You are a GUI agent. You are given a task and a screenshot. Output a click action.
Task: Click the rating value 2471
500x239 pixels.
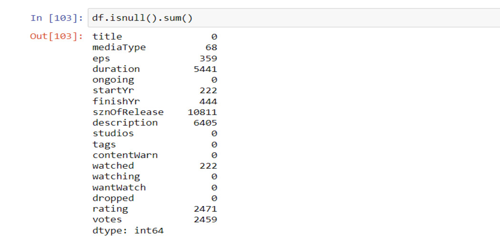[205, 209]
